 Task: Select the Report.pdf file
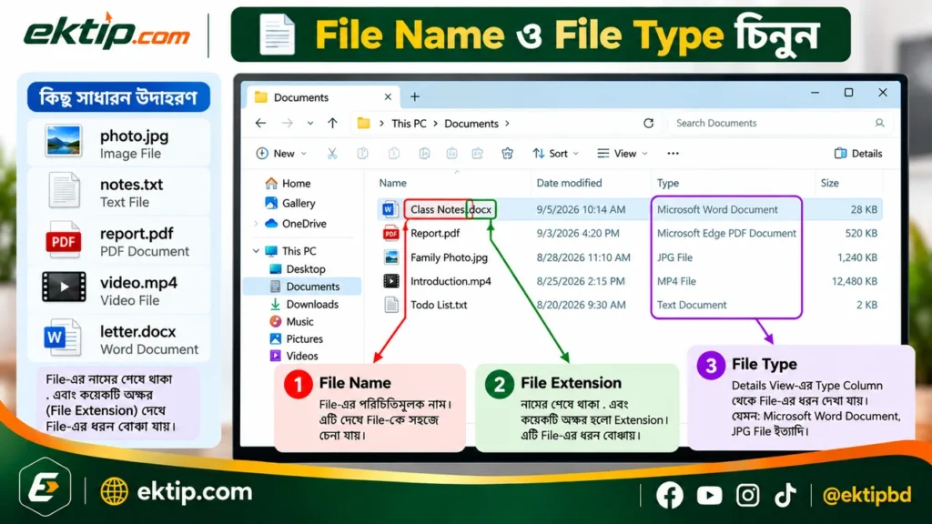630,234
